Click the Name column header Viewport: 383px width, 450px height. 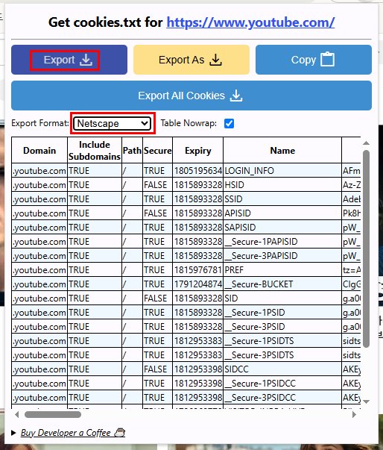tap(282, 151)
